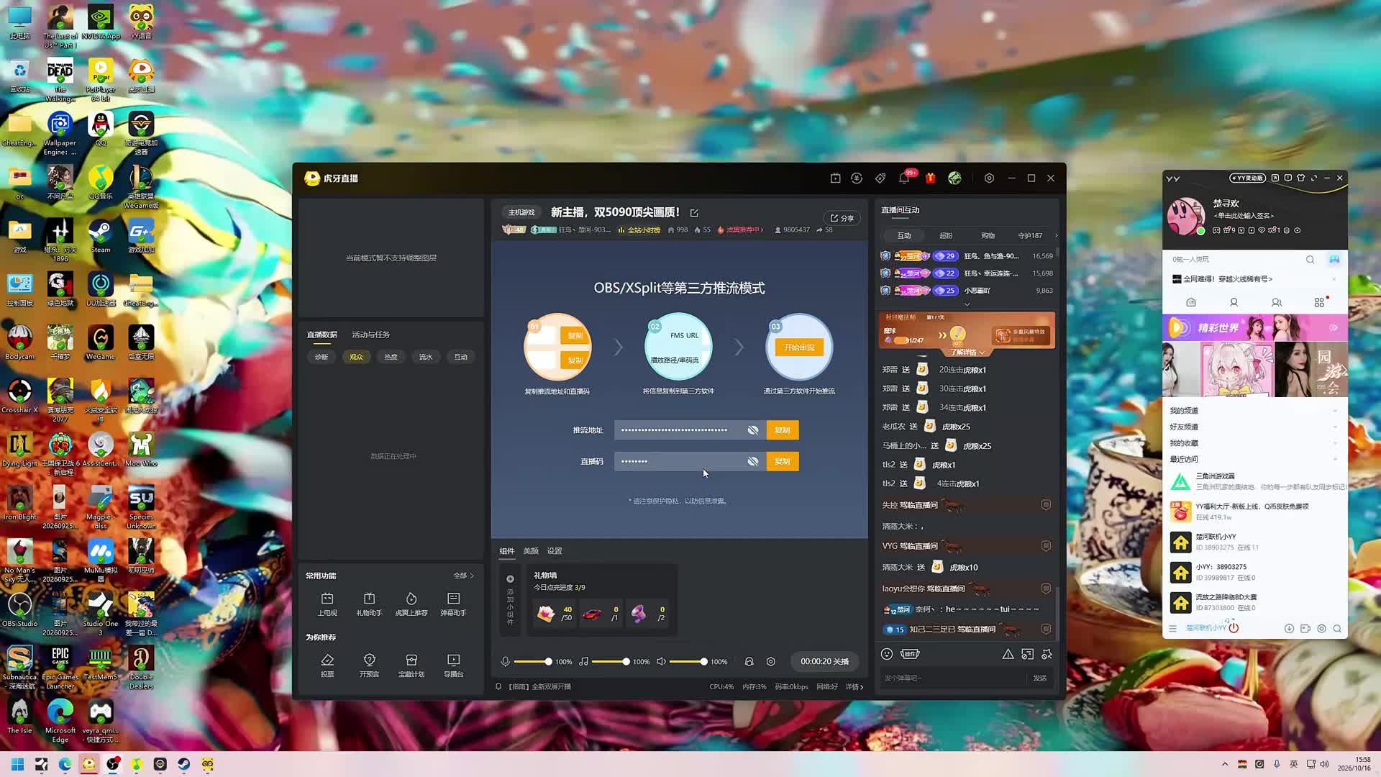Click the 分享 share button
The image size is (1381, 777).
click(842, 218)
